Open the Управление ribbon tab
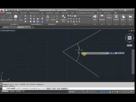136x102 pixels. (x=49, y=13)
